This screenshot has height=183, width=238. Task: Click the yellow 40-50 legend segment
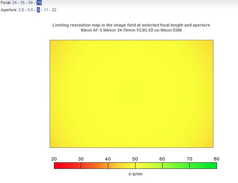[122, 166]
